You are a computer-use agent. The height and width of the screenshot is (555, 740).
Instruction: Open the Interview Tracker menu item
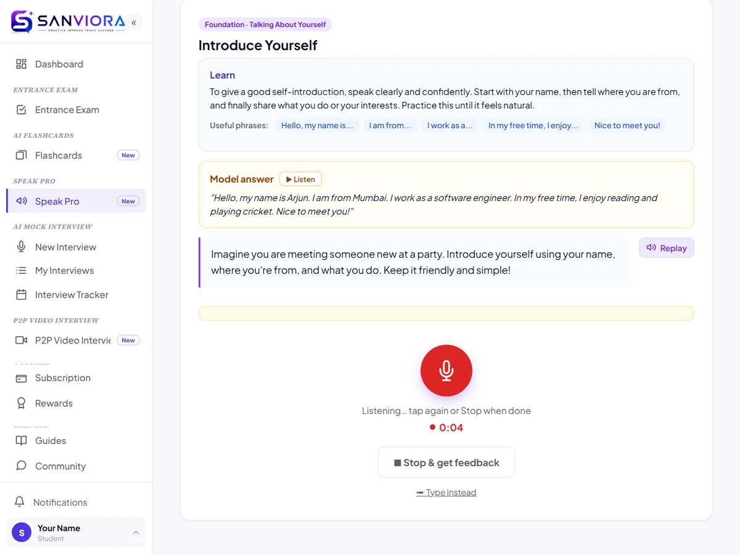76,295
